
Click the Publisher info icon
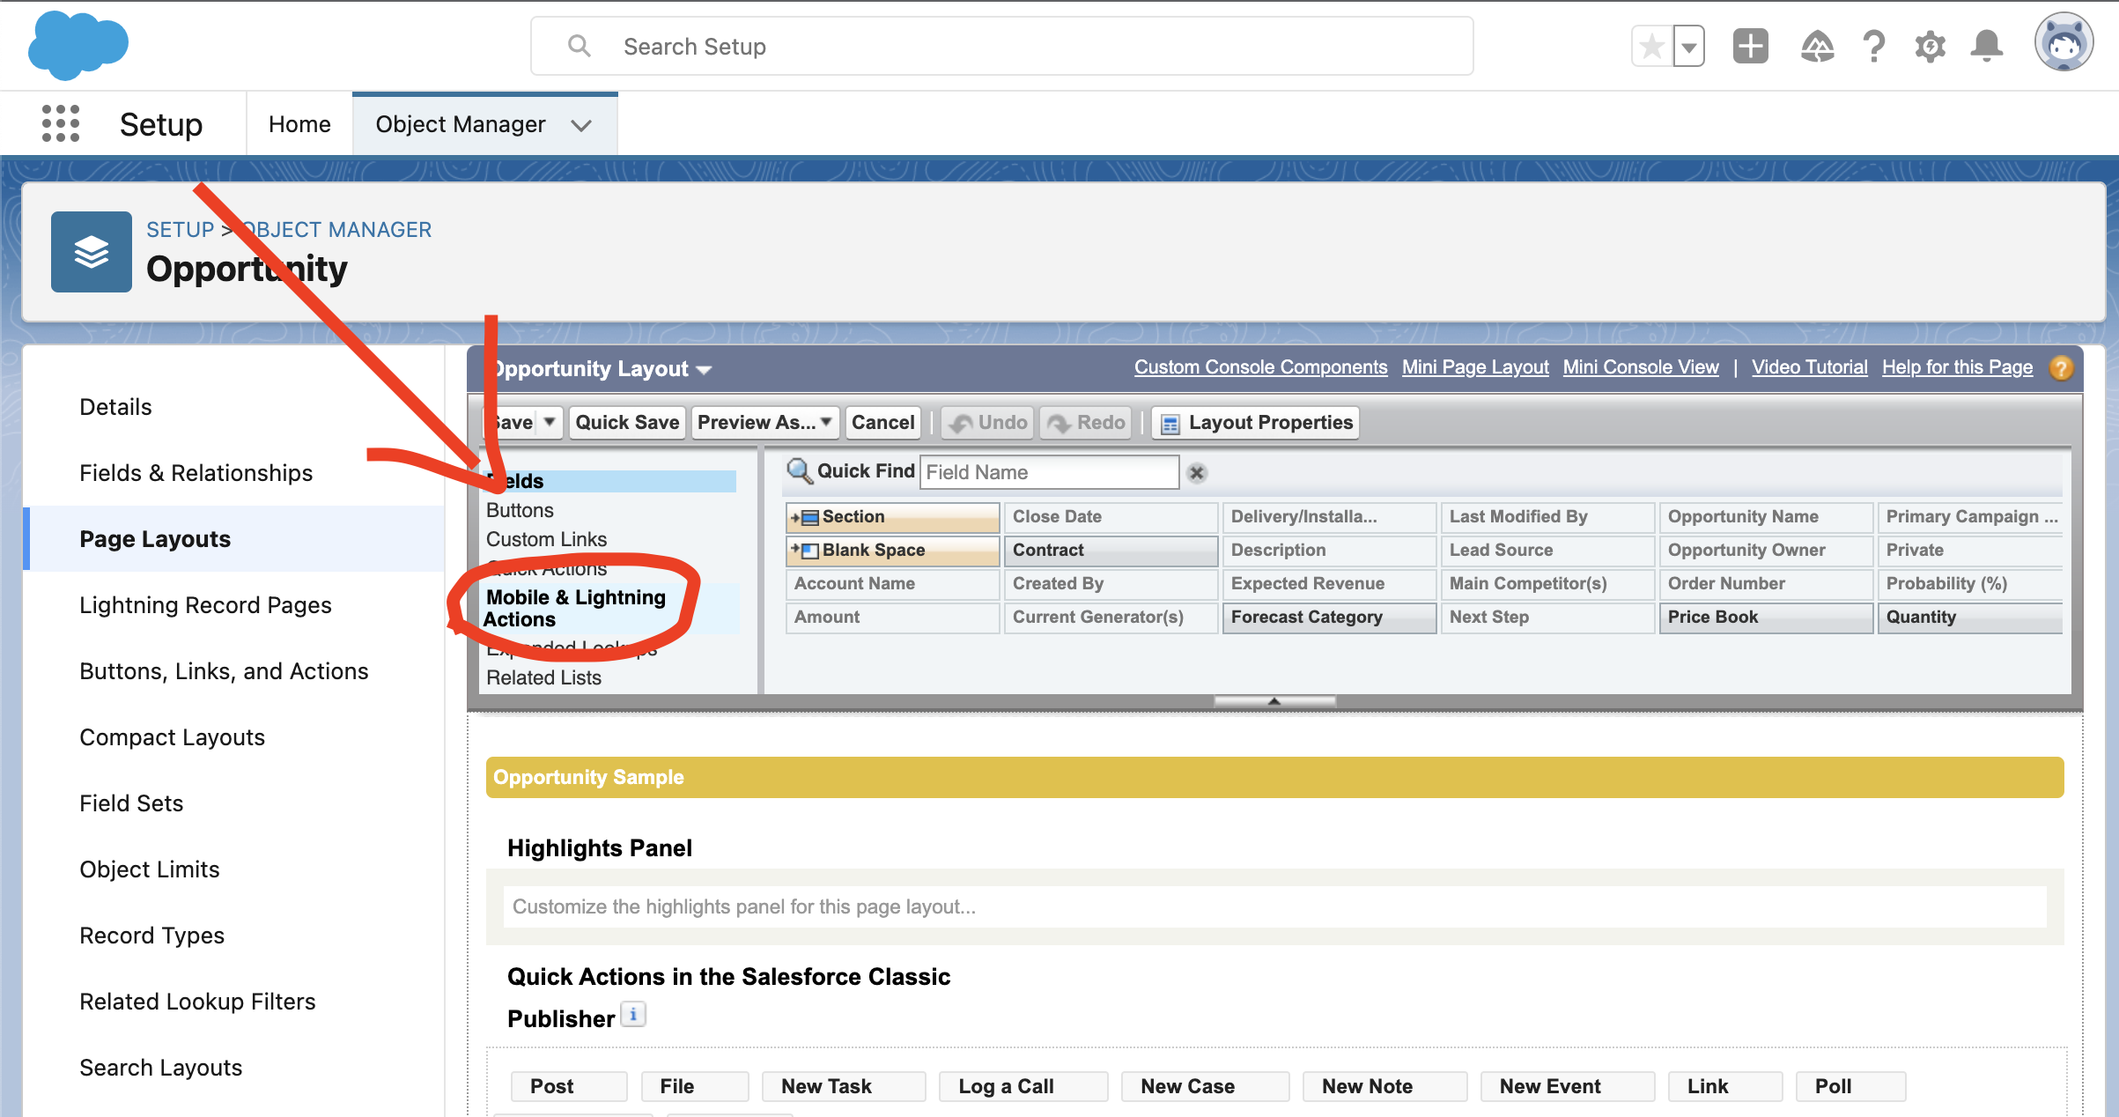pyautogui.click(x=633, y=1015)
